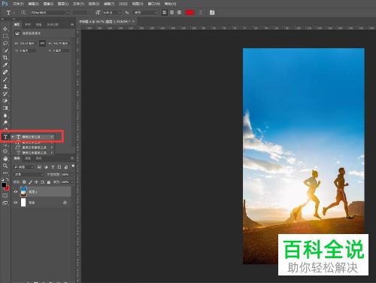Viewport: 376px width, 283px height.
Task: Swap foreground and background colors
Action: click(8, 179)
